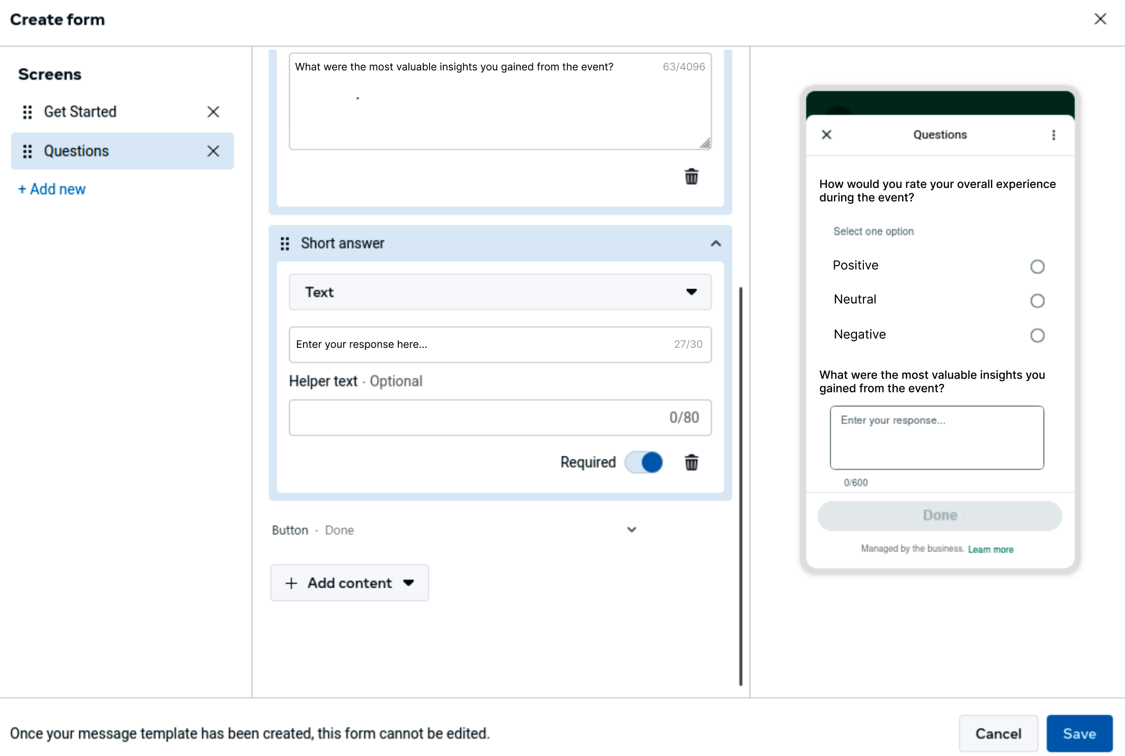The width and height of the screenshot is (1125, 756).
Task: Click drag handle beside Short answer header
Action: [x=285, y=244]
